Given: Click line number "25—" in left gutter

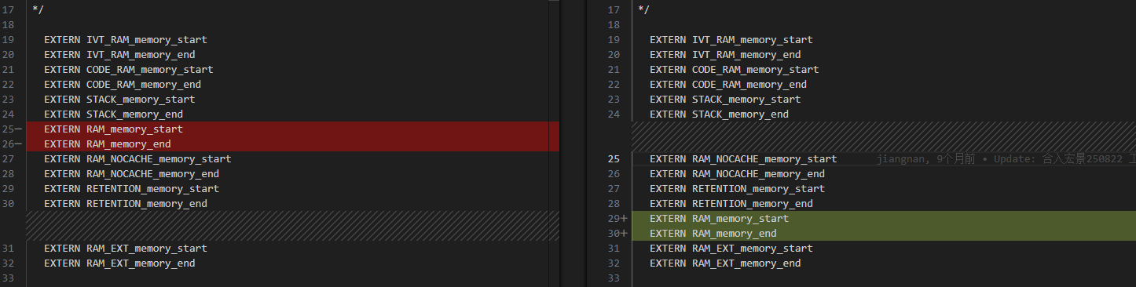Looking at the screenshot, I should click(x=12, y=129).
